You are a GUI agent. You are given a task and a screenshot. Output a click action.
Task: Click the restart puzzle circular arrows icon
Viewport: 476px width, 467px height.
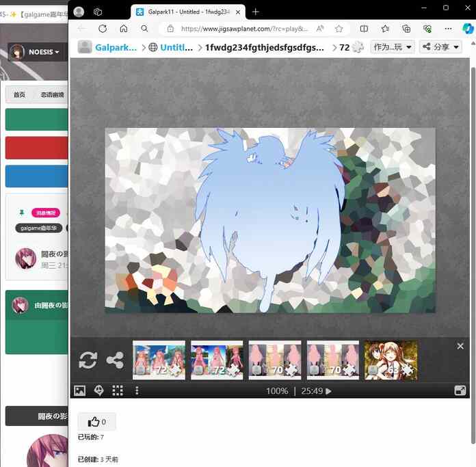pyautogui.click(x=88, y=360)
